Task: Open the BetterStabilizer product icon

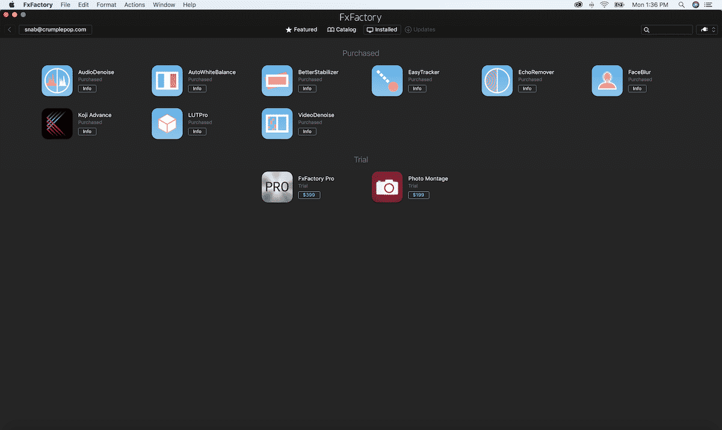Action: [x=277, y=80]
